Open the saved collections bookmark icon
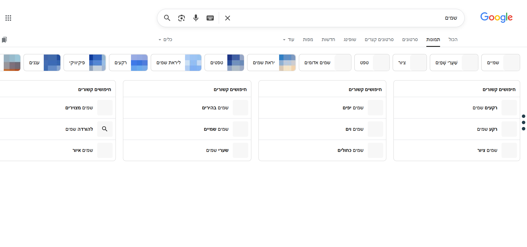This screenshot has height=247, width=527. 4,40
